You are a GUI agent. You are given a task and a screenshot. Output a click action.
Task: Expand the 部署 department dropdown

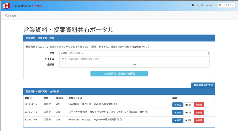[x=134, y=53]
